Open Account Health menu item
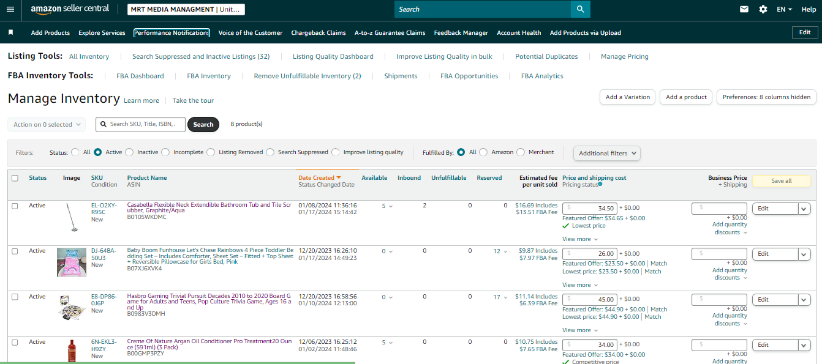 tap(519, 33)
